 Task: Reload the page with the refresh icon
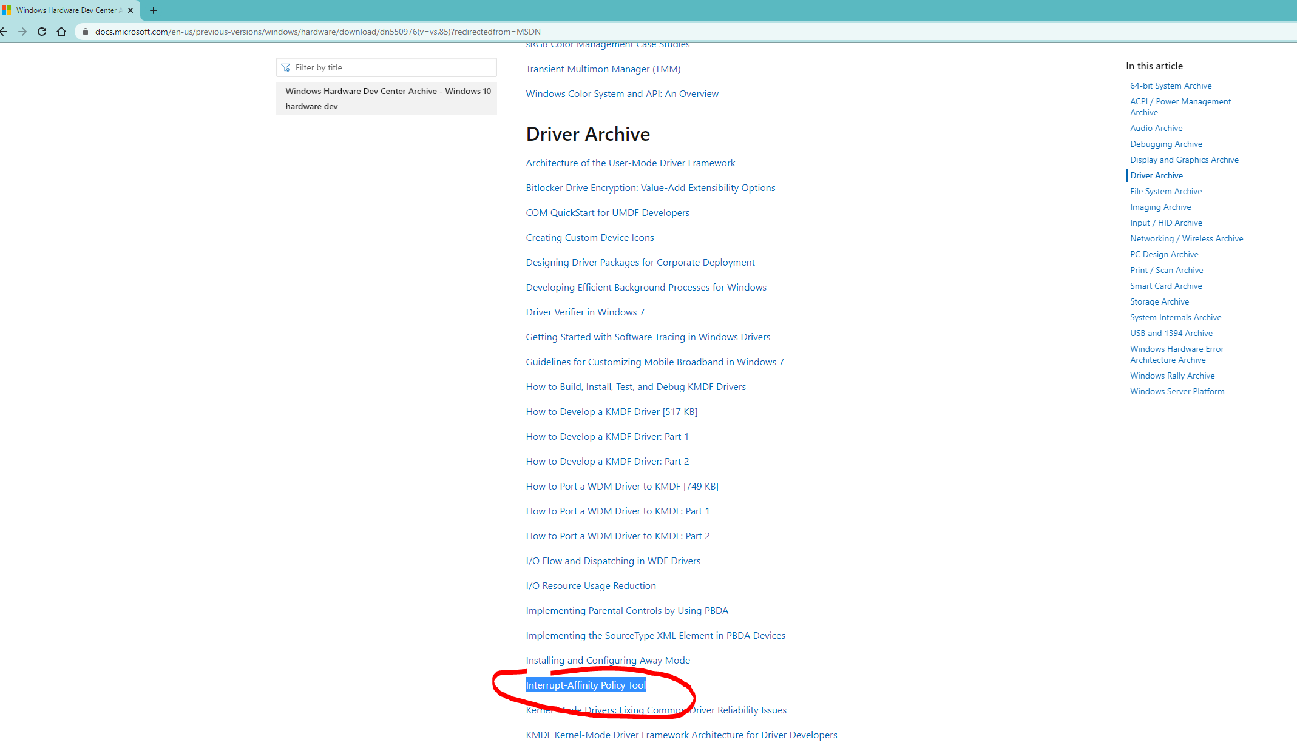[x=42, y=32]
